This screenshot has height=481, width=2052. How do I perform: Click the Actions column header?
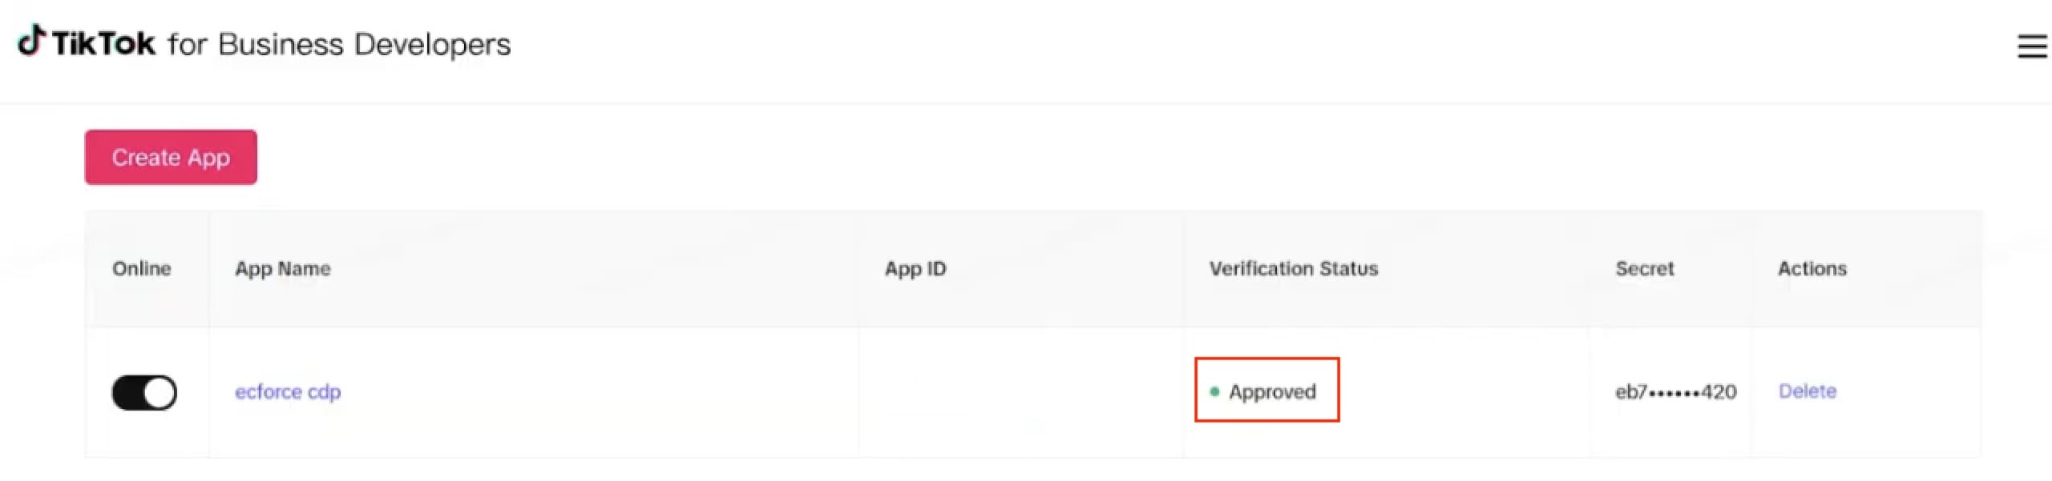[x=1812, y=269]
